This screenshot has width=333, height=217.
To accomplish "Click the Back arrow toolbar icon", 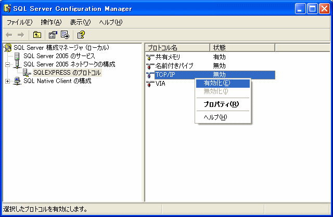I will click(9, 35).
